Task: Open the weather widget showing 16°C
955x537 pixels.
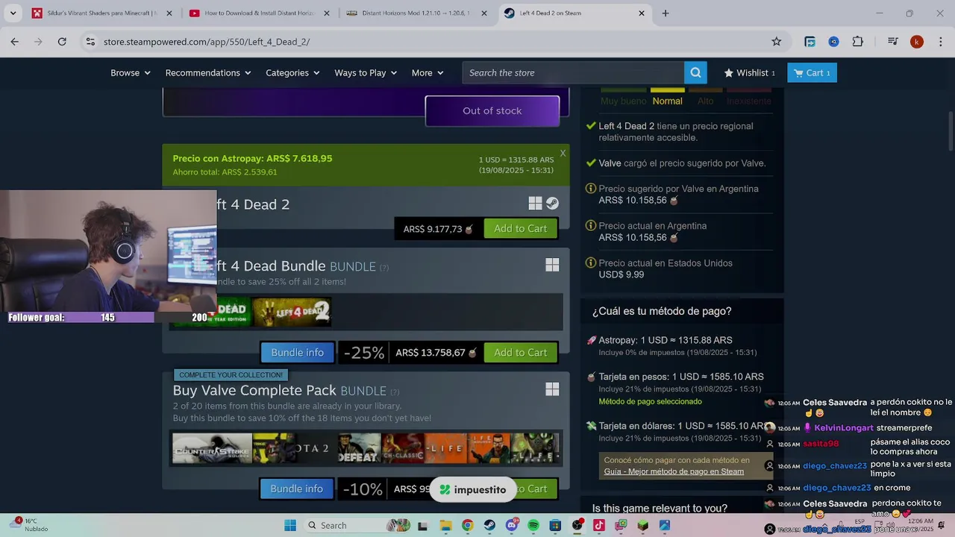Action: (x=30, y=525)
